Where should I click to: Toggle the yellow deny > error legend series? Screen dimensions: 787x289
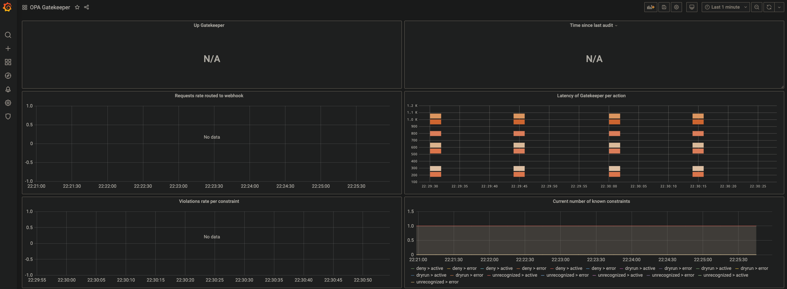click(465, 268)
